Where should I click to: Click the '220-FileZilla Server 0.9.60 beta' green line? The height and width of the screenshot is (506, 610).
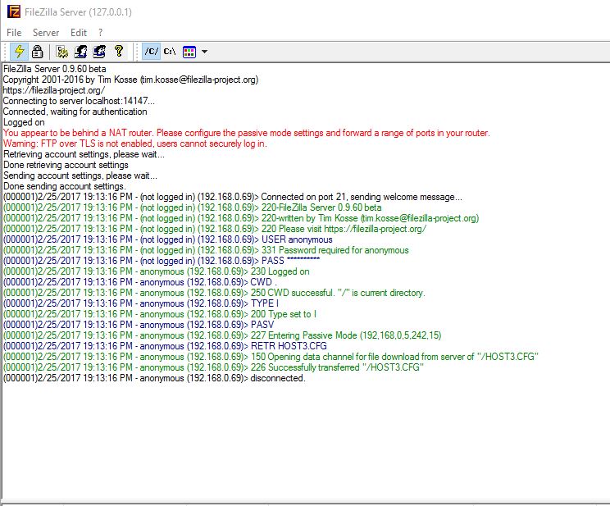point(192,207)
